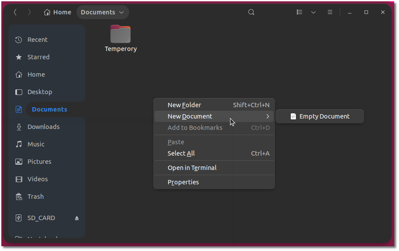Open the Recent files view

tap(37, 39)
